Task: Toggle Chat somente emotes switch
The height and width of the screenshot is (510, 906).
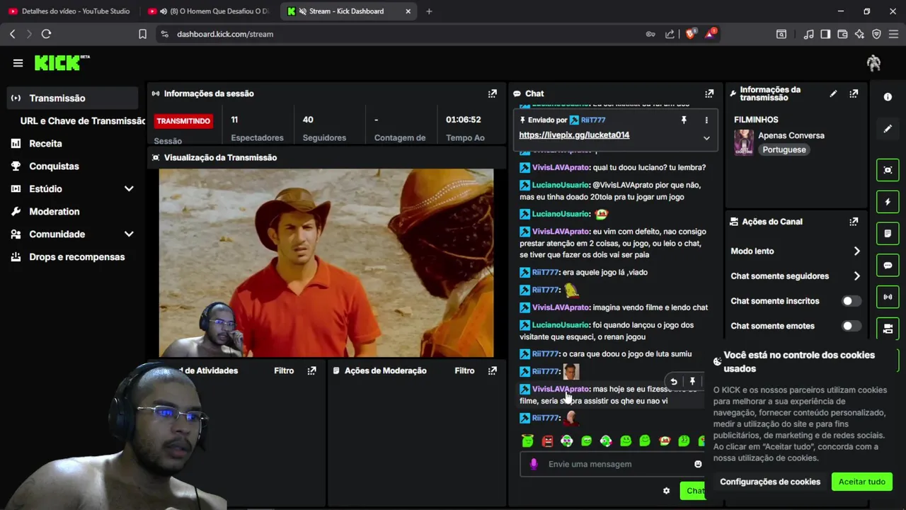Action: (x=851, y=326)
